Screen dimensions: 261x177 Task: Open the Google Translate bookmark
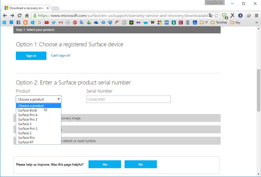click(x=82, y=23)
